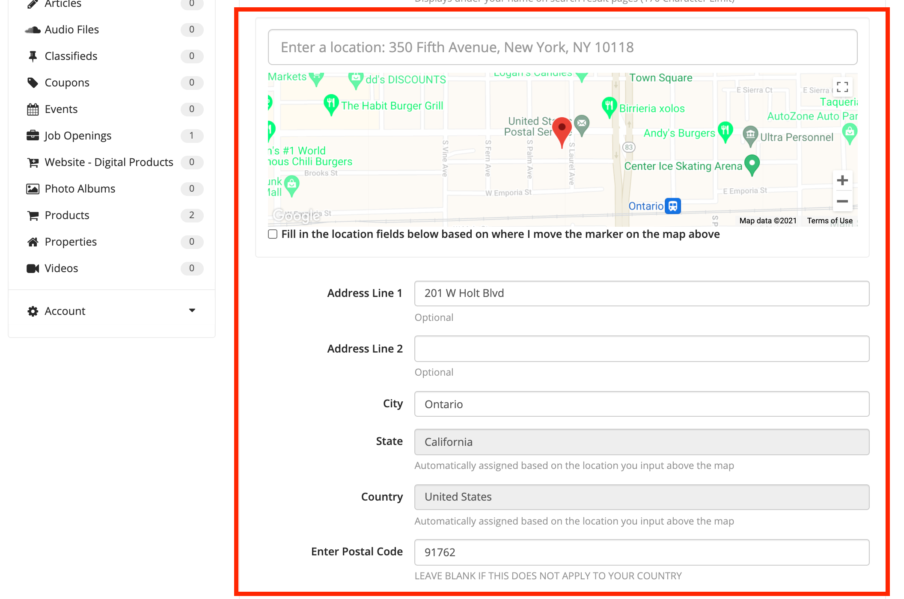Screen dimensions: 904x599
Task: Click the Ontario train station icon
Action: point(672,206)
